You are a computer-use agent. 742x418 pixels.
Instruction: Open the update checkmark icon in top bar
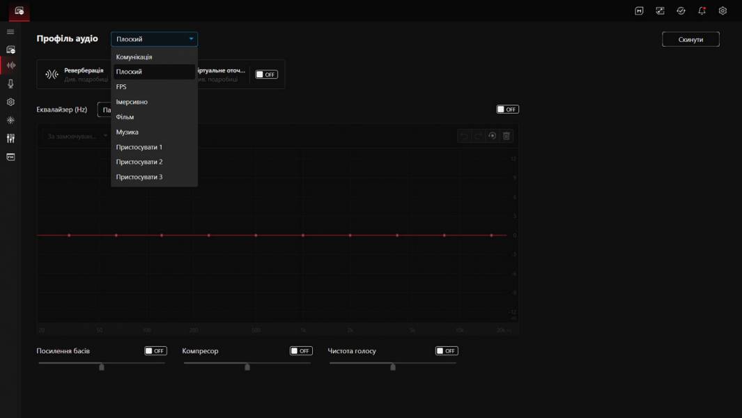pos(681,11)
